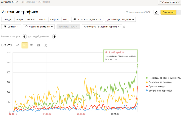
Task: Open the map view icon
Action: coord(46,45)
